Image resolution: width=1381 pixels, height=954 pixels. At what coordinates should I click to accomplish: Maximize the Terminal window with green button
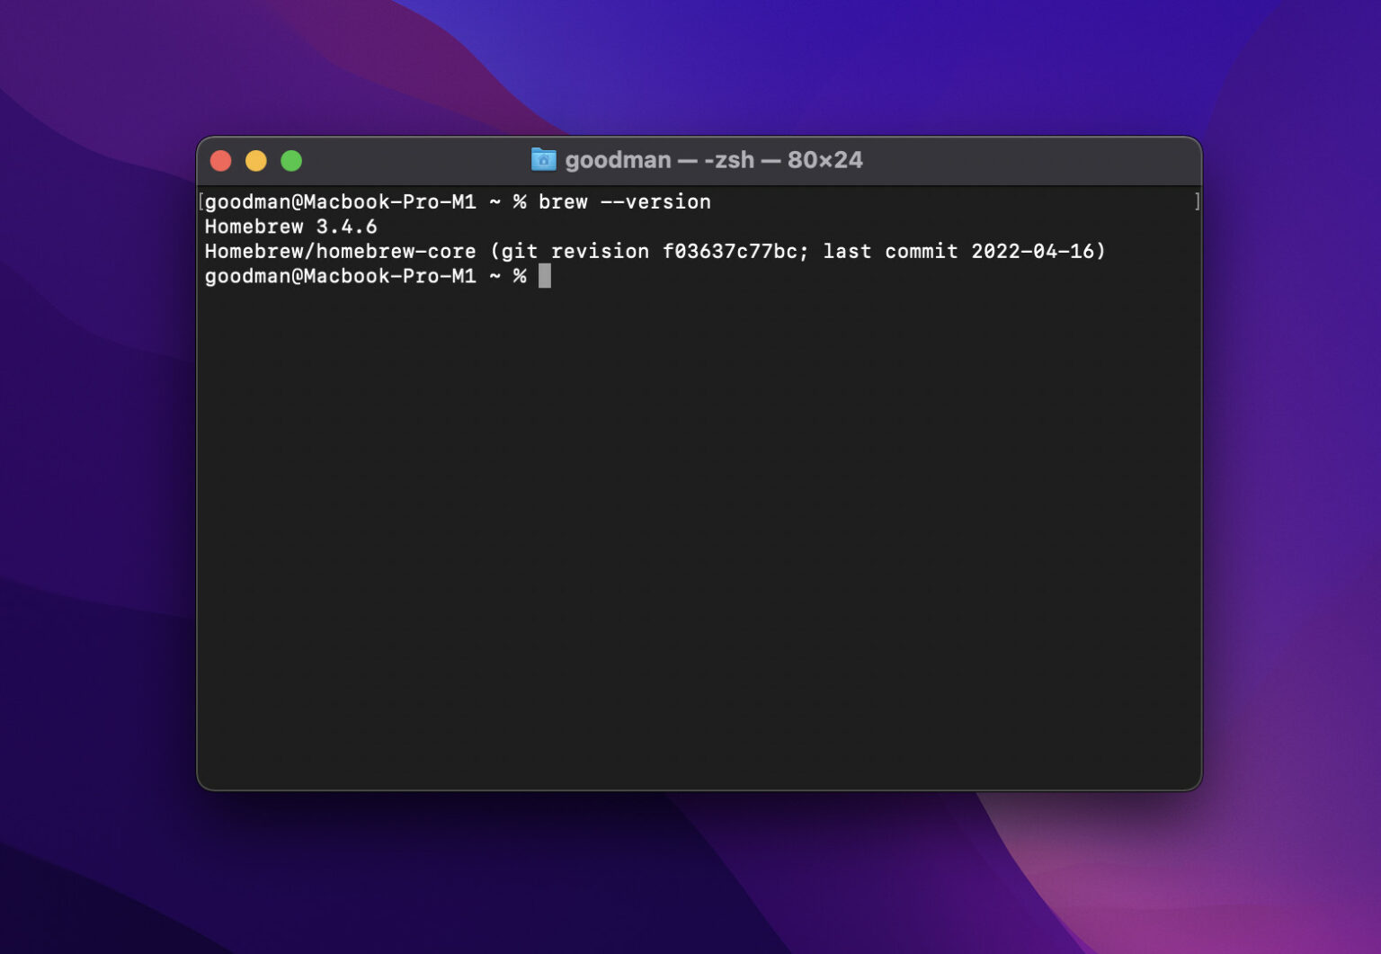[291, 161]
